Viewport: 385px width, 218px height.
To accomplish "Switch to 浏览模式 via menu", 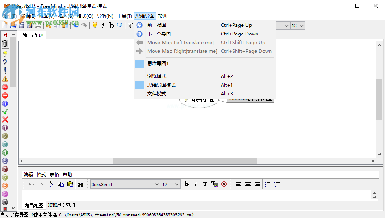I will 205,76.
